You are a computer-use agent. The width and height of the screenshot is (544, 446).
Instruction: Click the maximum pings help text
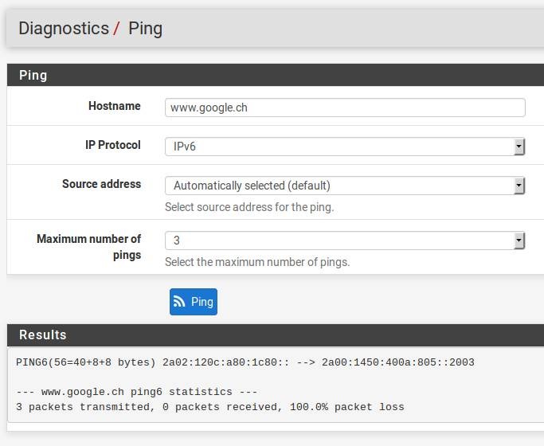[x=257, y=262]
